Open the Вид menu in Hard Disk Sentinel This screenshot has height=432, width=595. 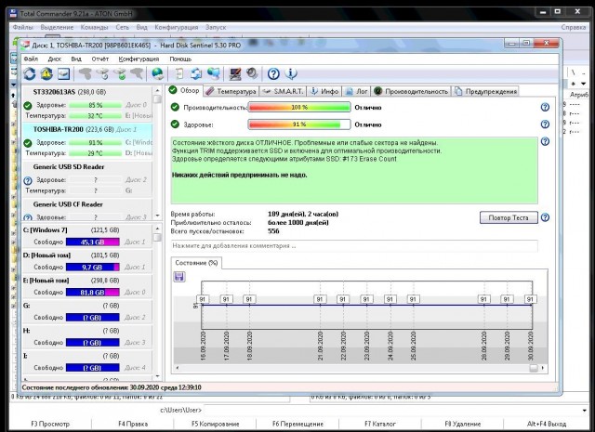tap(76, 59)
